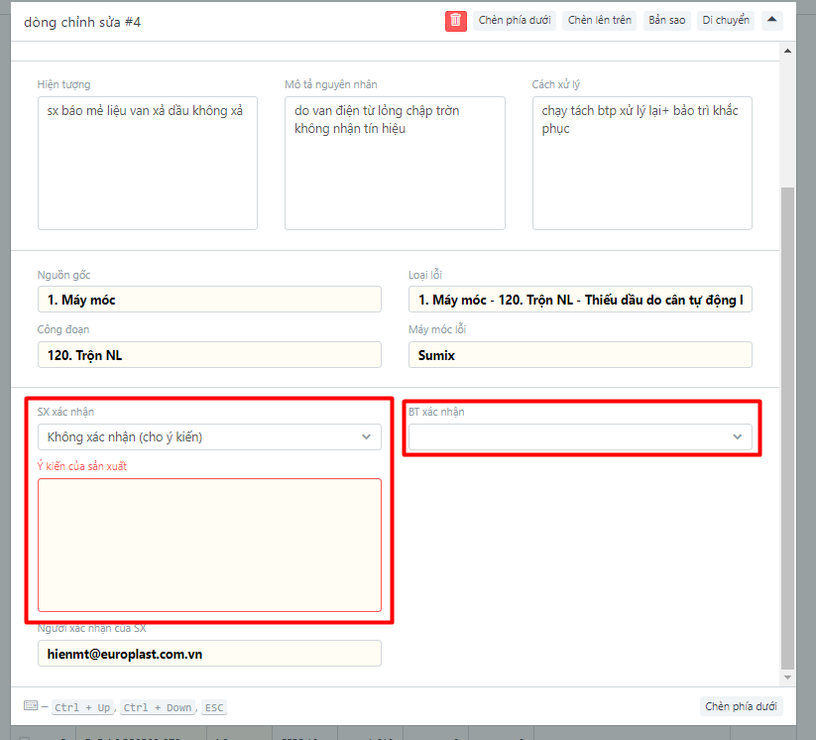Open the Di chuyển move option
816x740 pixels.
[726, 21]
